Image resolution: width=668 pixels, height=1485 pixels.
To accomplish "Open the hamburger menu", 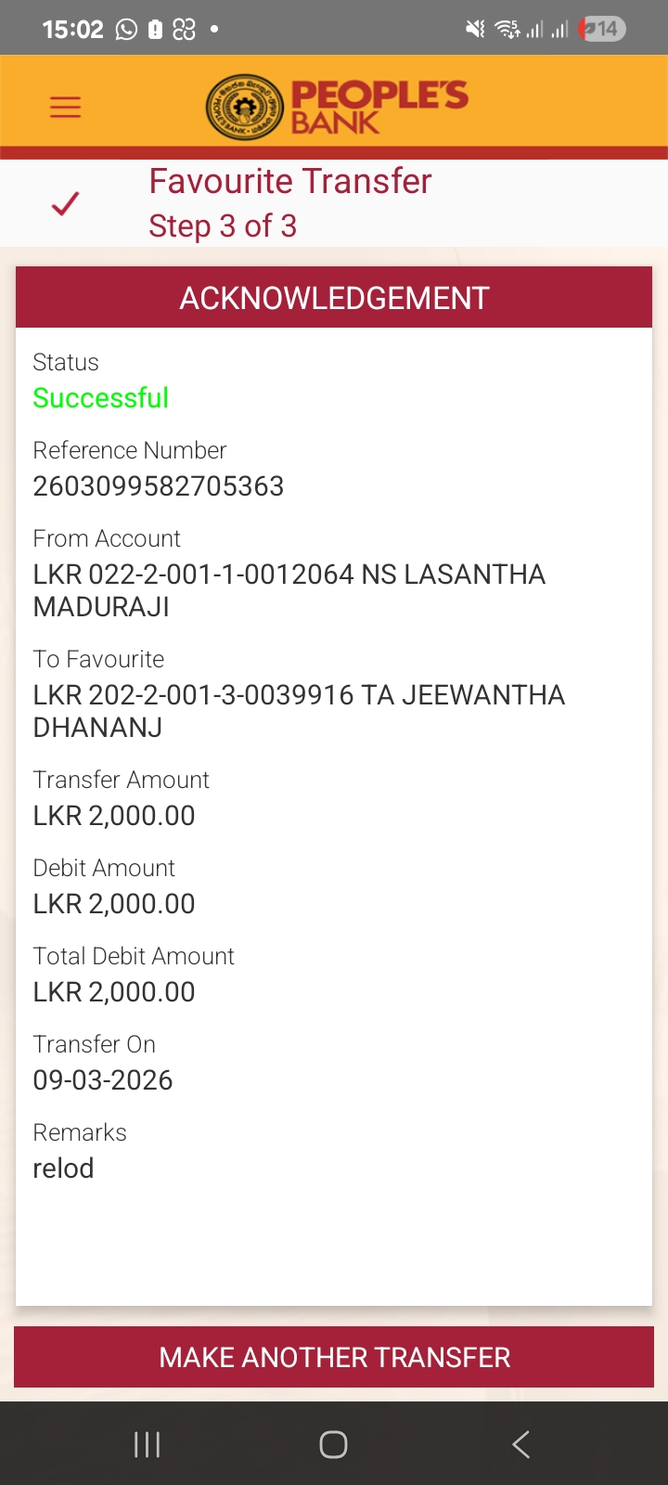I will (x=65, y=108).
